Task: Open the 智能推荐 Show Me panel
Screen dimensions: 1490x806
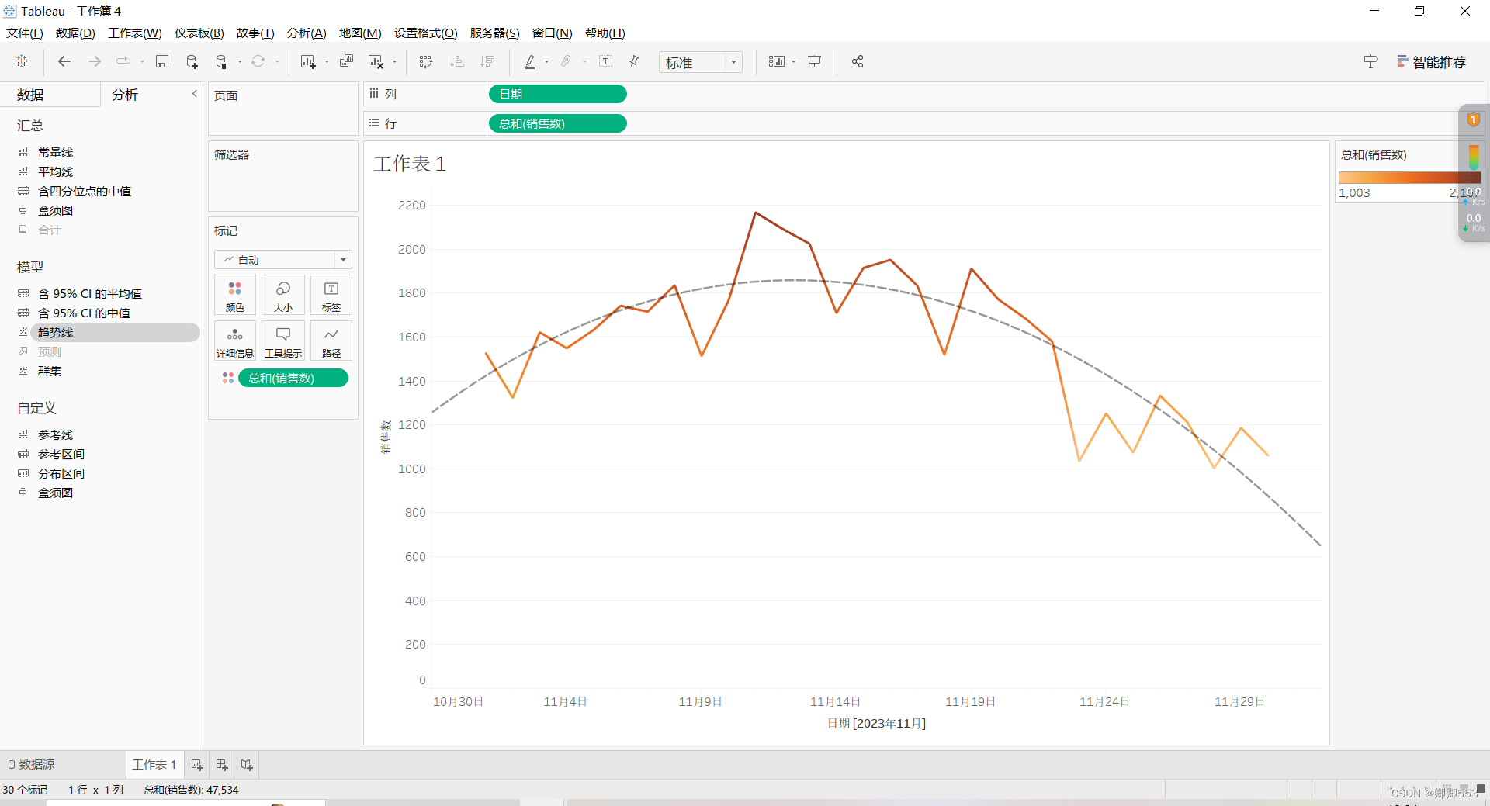Action: click(x=1432, y=62)
